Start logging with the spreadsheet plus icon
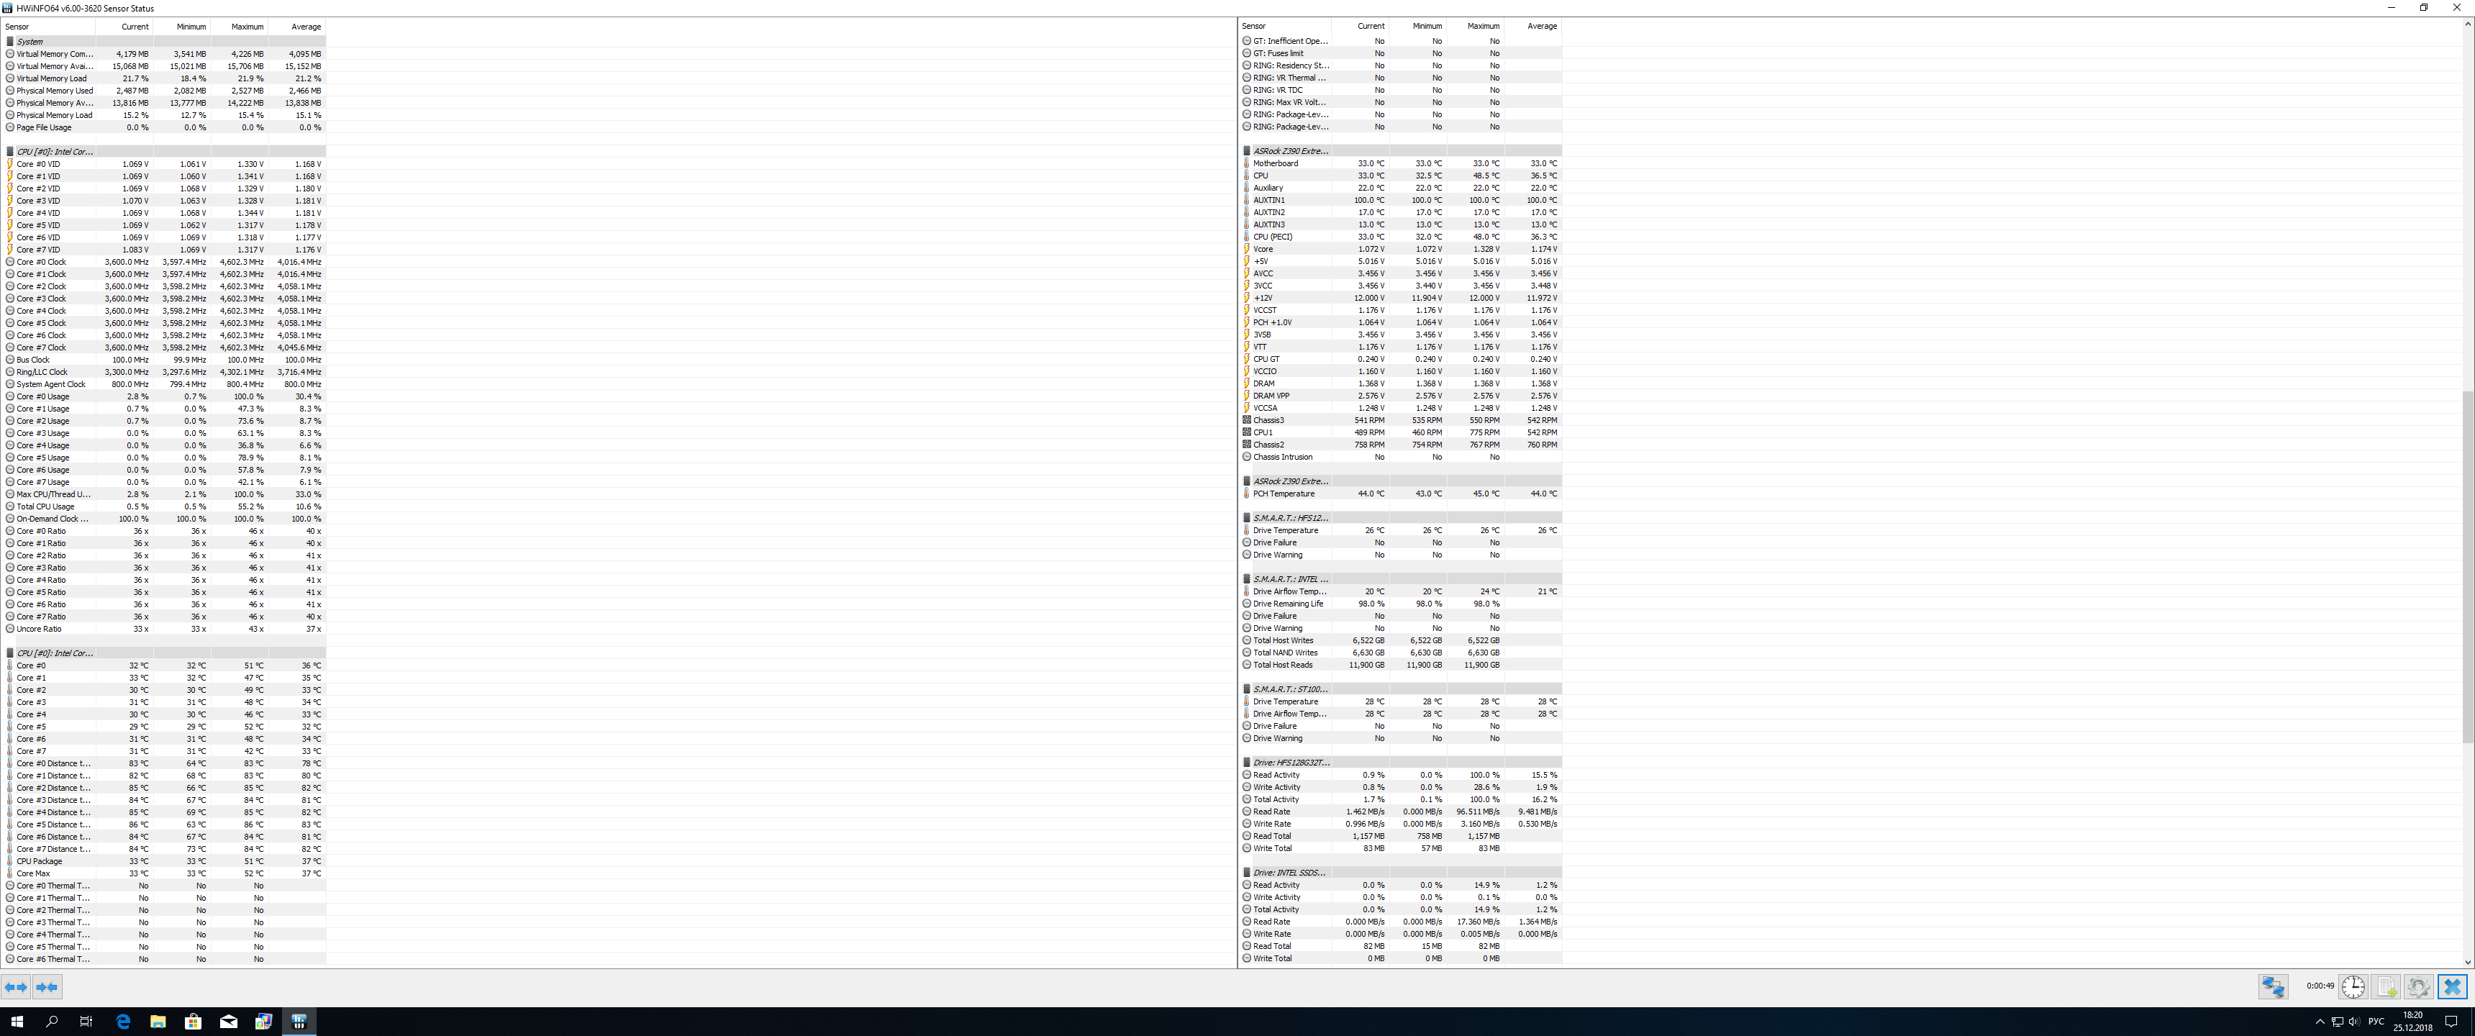 pos(2387,986)
